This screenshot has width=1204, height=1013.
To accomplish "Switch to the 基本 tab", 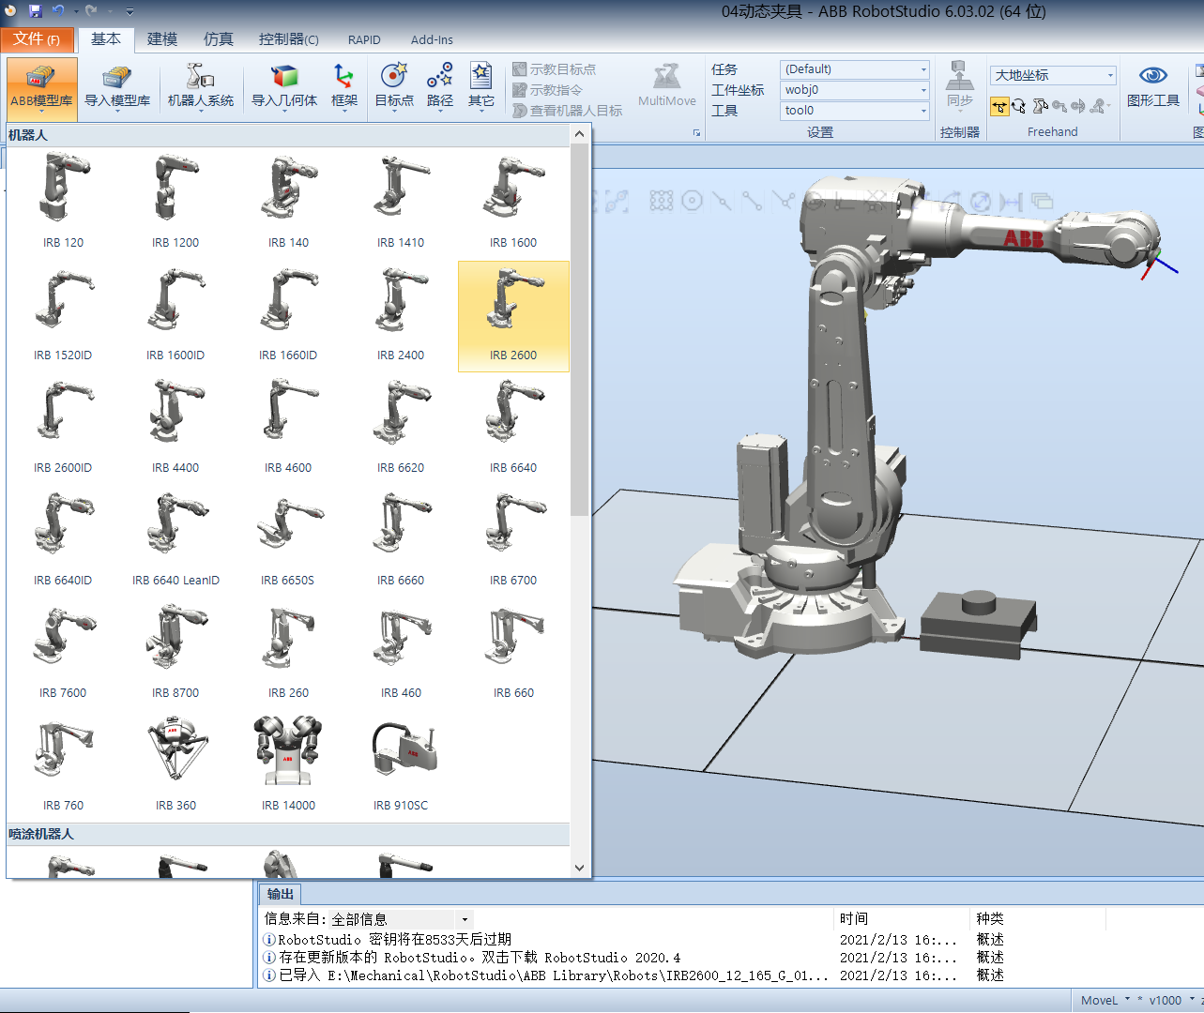I will (106, 39).
